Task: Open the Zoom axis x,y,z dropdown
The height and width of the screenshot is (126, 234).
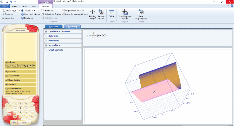Action: pos(19,11)
